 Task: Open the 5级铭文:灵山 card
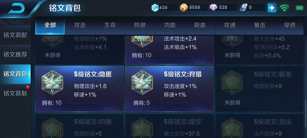pos(259,126)
